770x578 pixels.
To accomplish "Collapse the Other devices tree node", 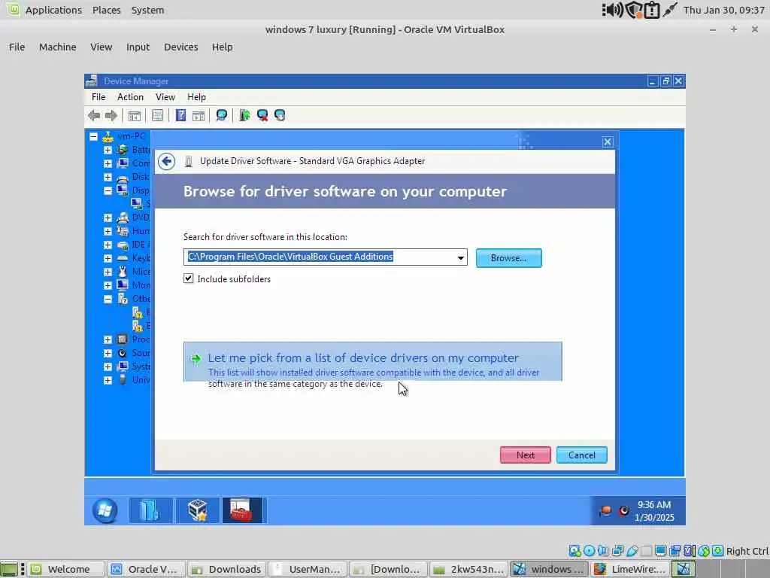I will (x=108, y=299).
